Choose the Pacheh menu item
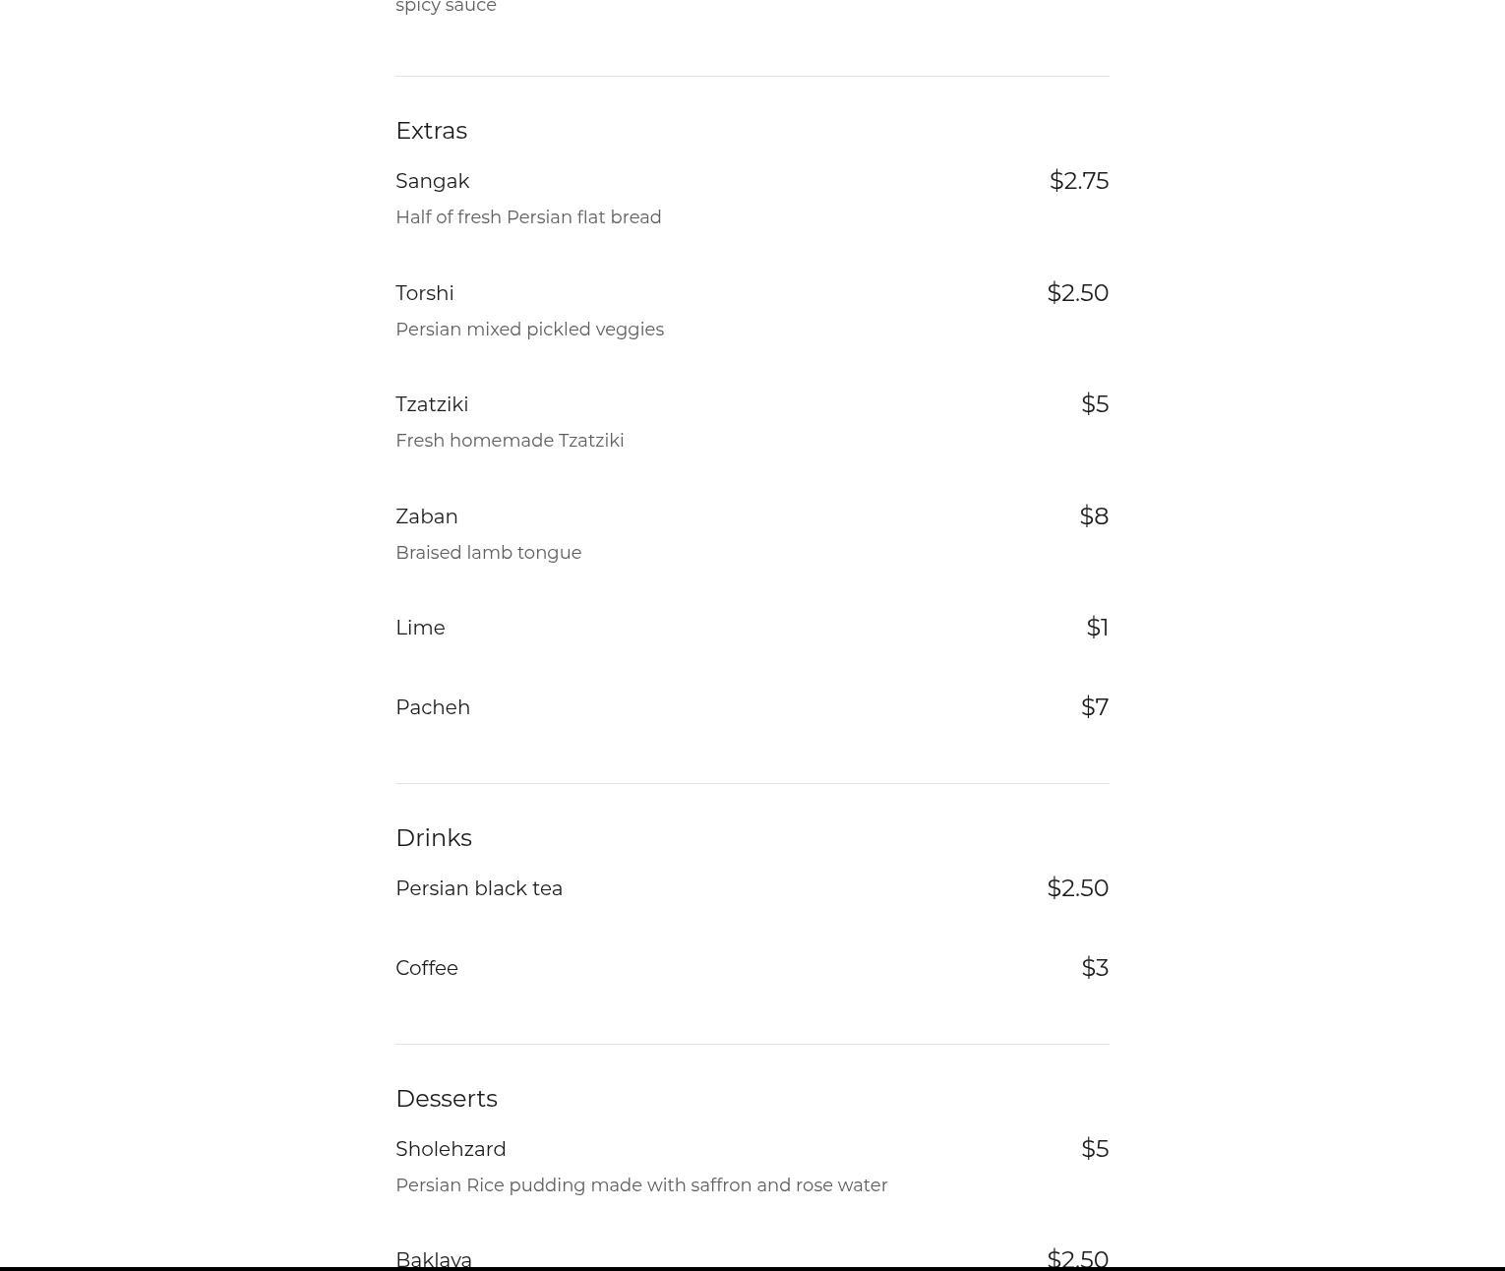The height and width of the screenshot is (1271, 1505). click(x=433, y=707)
